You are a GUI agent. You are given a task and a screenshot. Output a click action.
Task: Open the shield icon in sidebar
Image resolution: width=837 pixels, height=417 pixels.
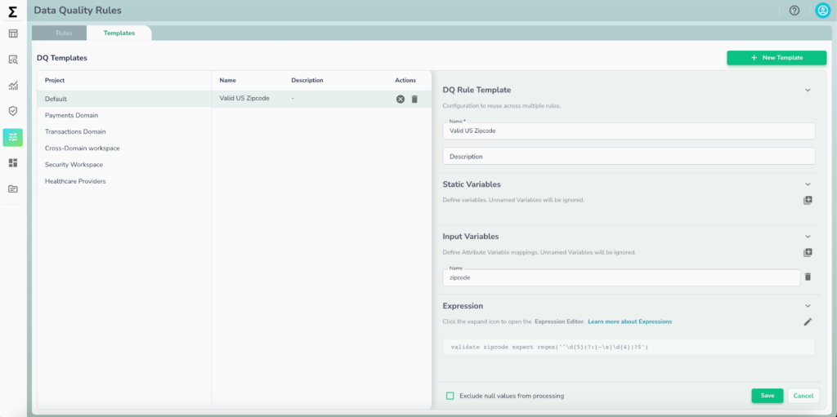click(13, 111)
